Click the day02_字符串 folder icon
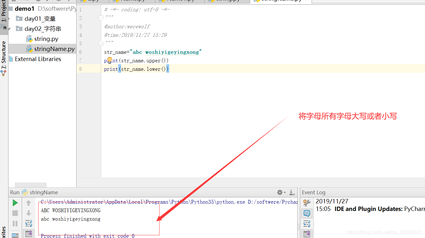 pos(19,29)
